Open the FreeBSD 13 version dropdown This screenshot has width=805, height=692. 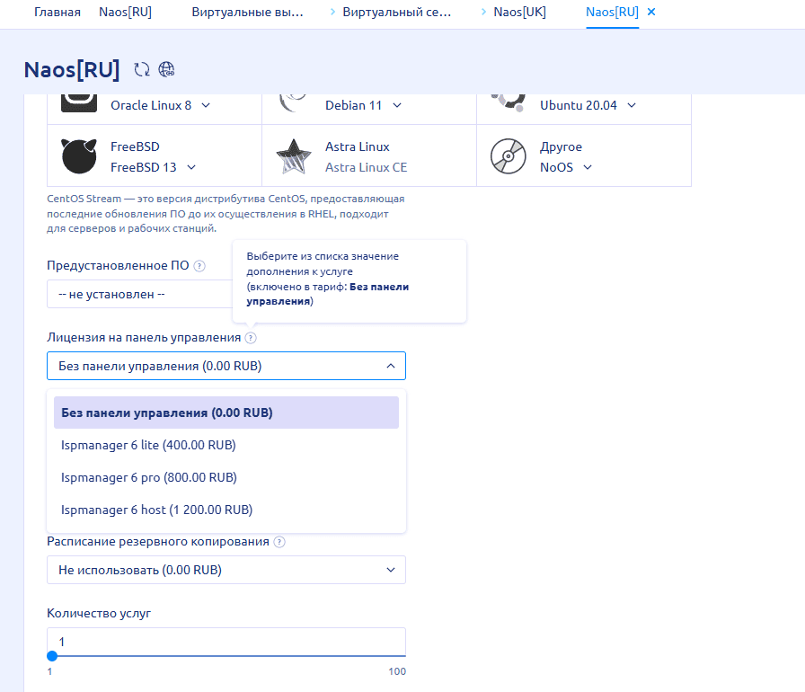click(x=190, y=167)
